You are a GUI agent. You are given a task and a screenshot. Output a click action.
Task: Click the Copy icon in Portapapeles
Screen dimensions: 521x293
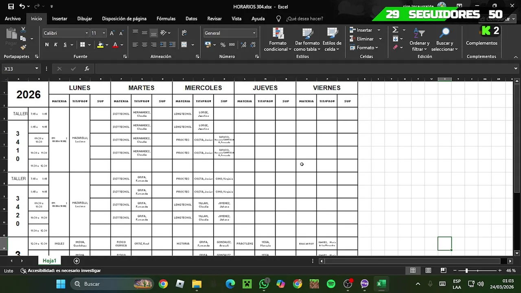[x=23, y=39]
